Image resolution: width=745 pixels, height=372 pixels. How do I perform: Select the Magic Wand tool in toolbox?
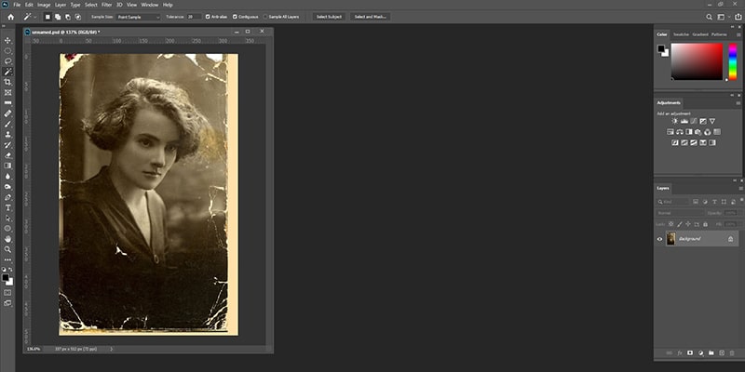[x=7, y=72]
